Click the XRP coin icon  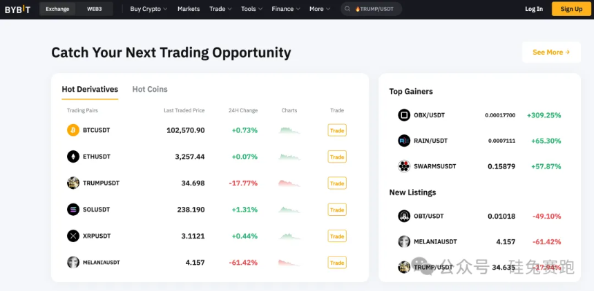coord(73,236)
